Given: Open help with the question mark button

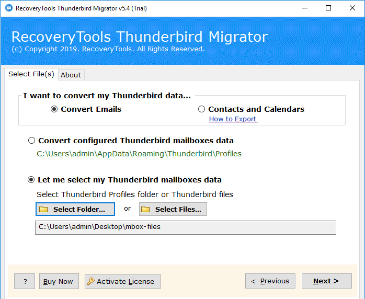Looking at the screenshot, I should (x=25, y=281).
